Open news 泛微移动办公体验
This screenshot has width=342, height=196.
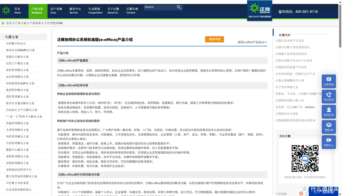[x=287, y=114]
